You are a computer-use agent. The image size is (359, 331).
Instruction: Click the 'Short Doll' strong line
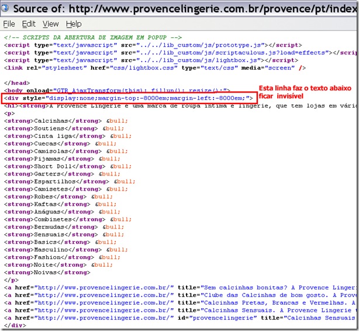pyautogui.click(x=68, y=166)
